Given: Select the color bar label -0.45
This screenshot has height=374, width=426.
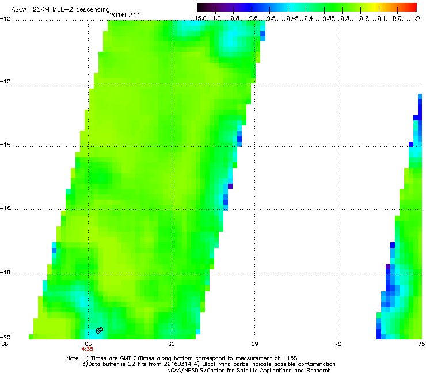Looking at the screenshot, I should 290,18.
